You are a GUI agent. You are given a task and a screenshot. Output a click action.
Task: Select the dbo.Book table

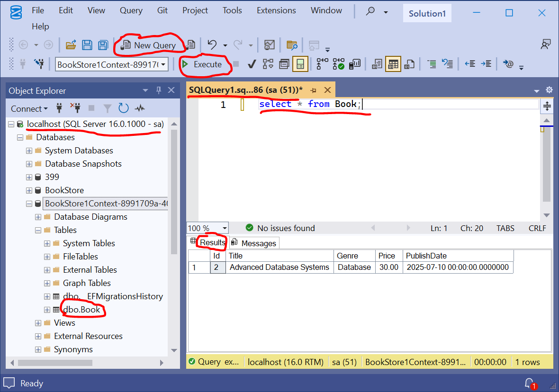coord(81,310)
